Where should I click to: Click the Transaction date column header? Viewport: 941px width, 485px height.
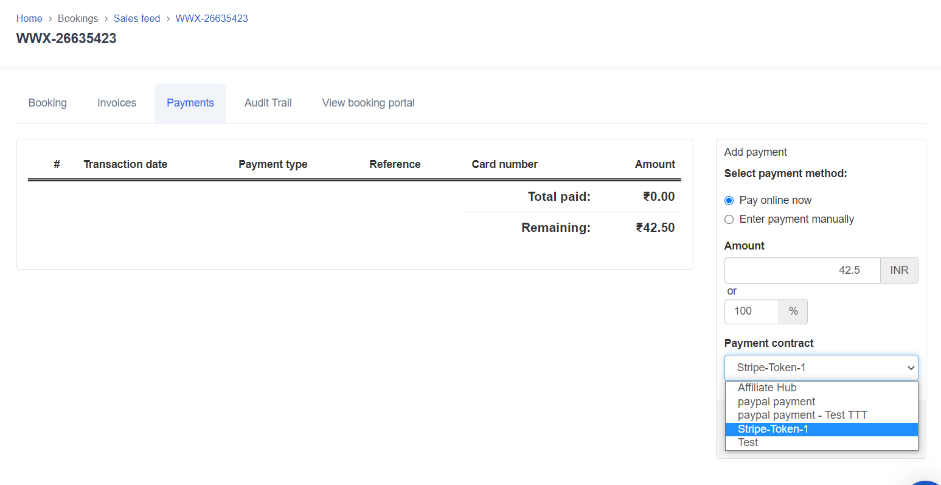[125, 164]
